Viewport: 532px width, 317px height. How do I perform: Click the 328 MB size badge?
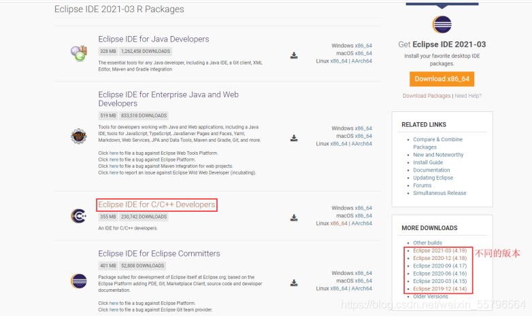108,52
